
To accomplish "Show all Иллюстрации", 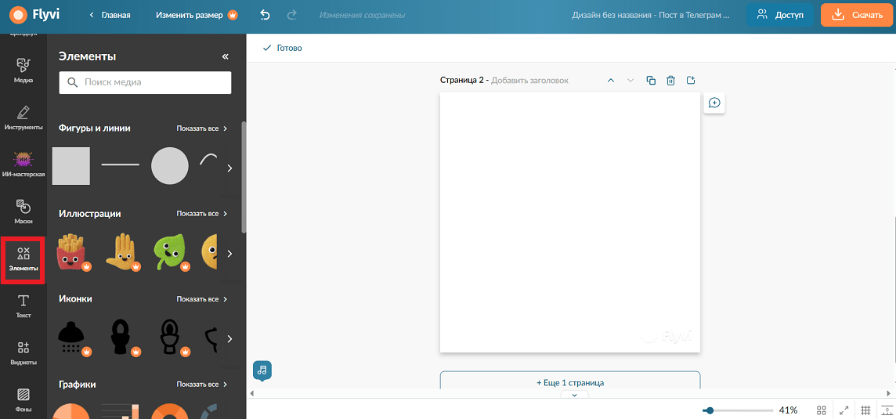I will (x=202, y=214).
